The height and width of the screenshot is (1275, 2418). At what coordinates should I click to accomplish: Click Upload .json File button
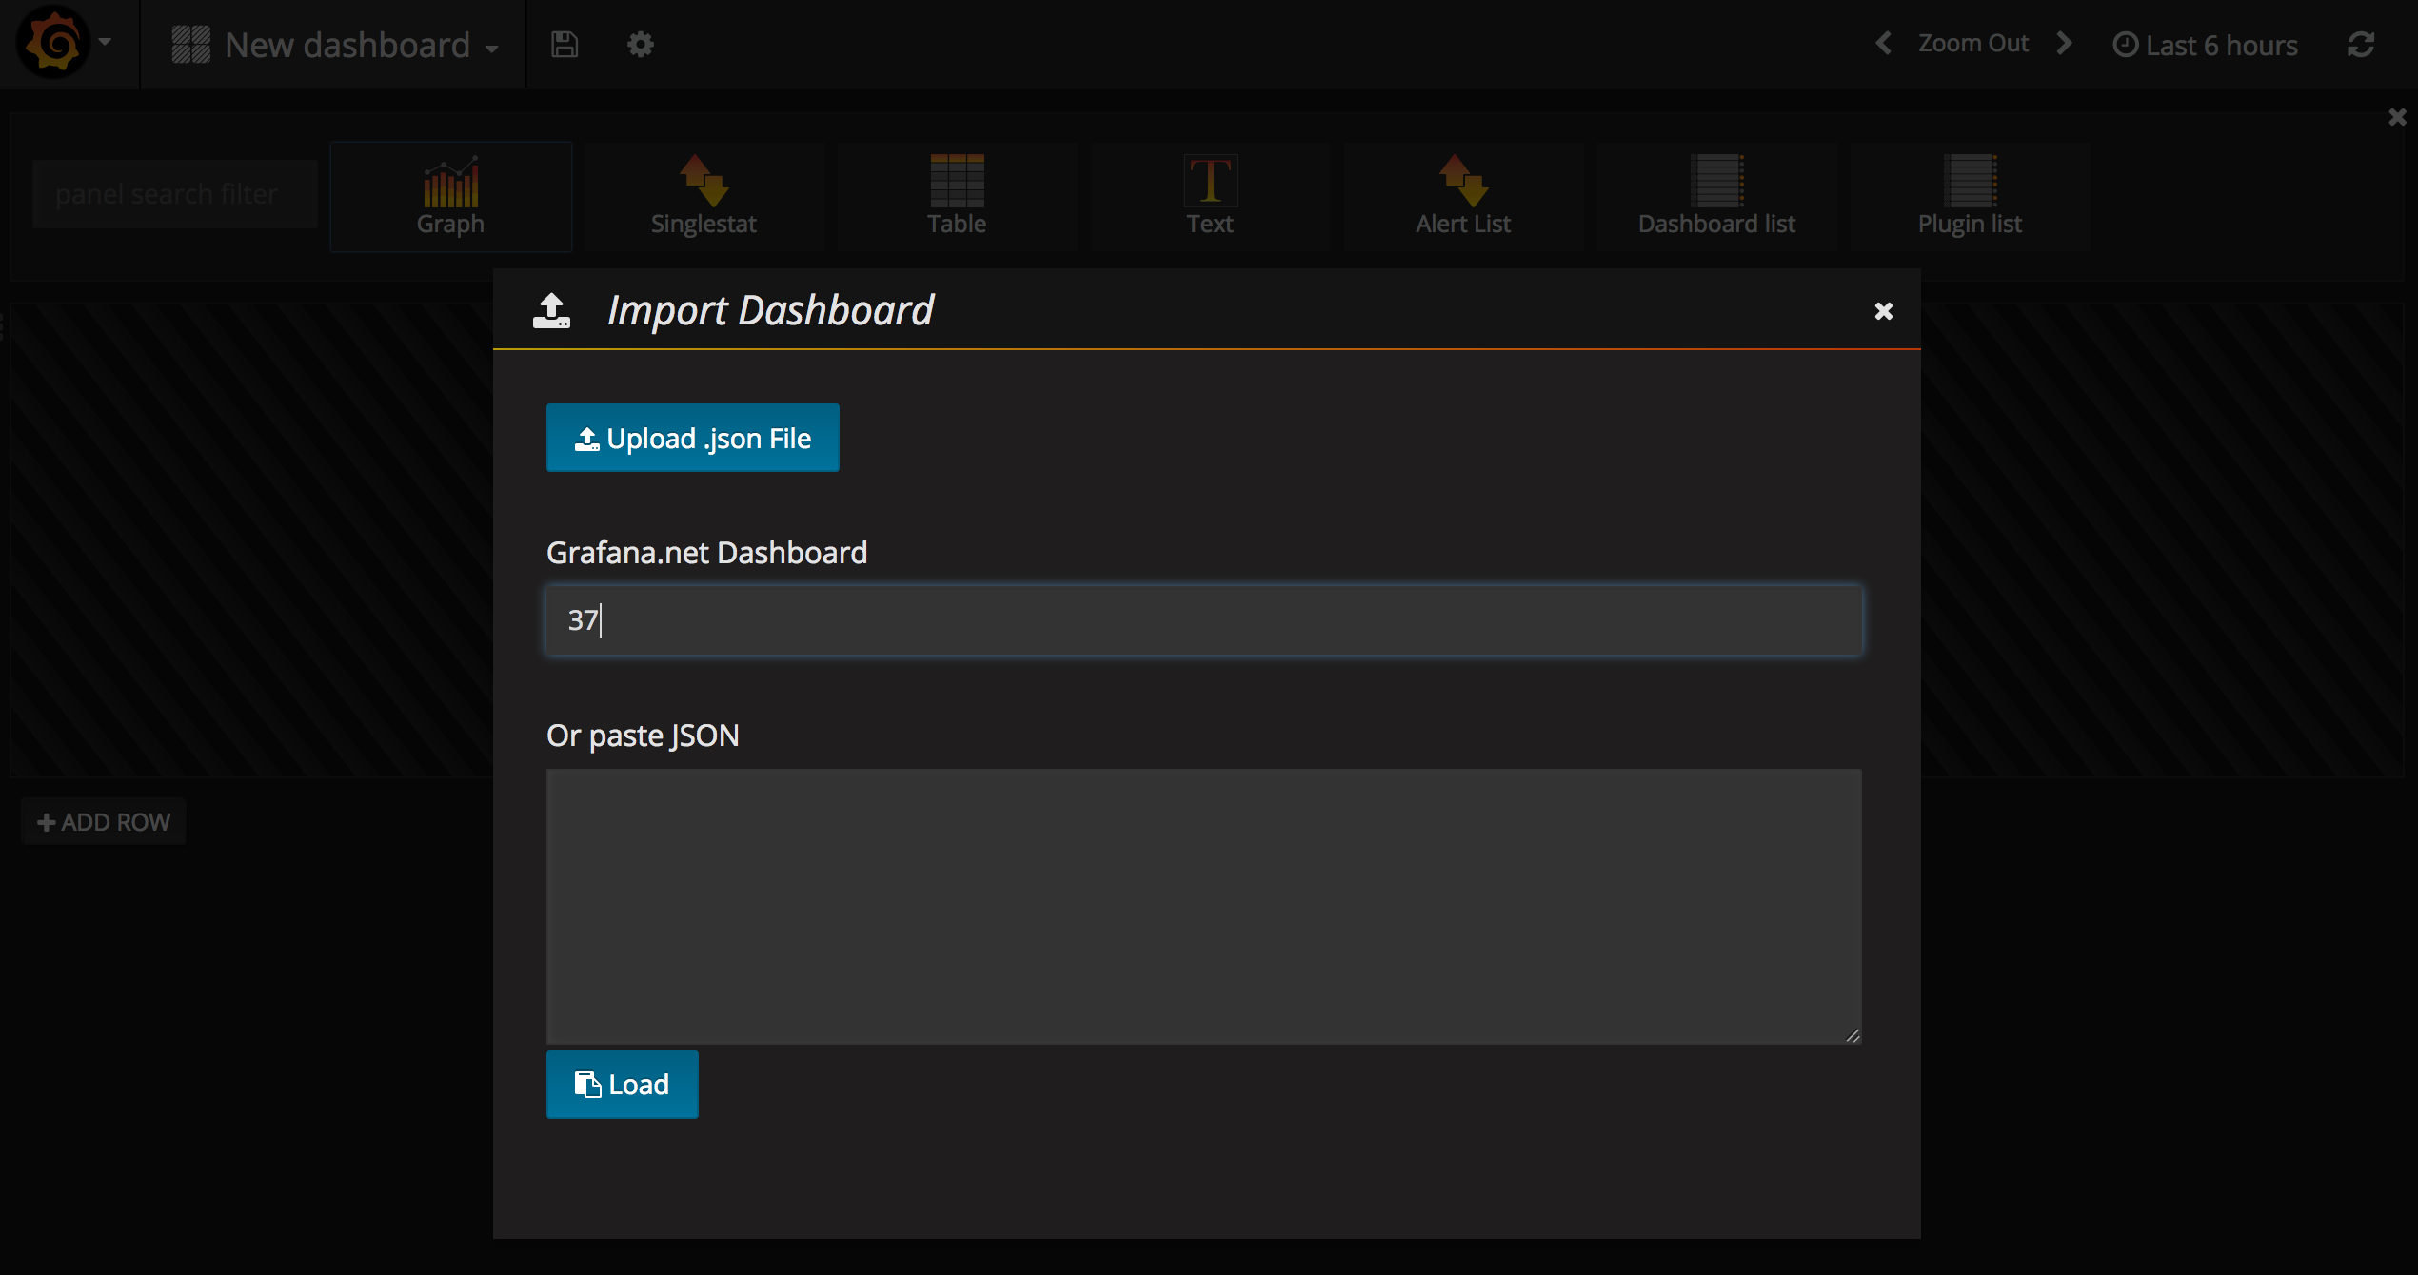tap(692, 438)
